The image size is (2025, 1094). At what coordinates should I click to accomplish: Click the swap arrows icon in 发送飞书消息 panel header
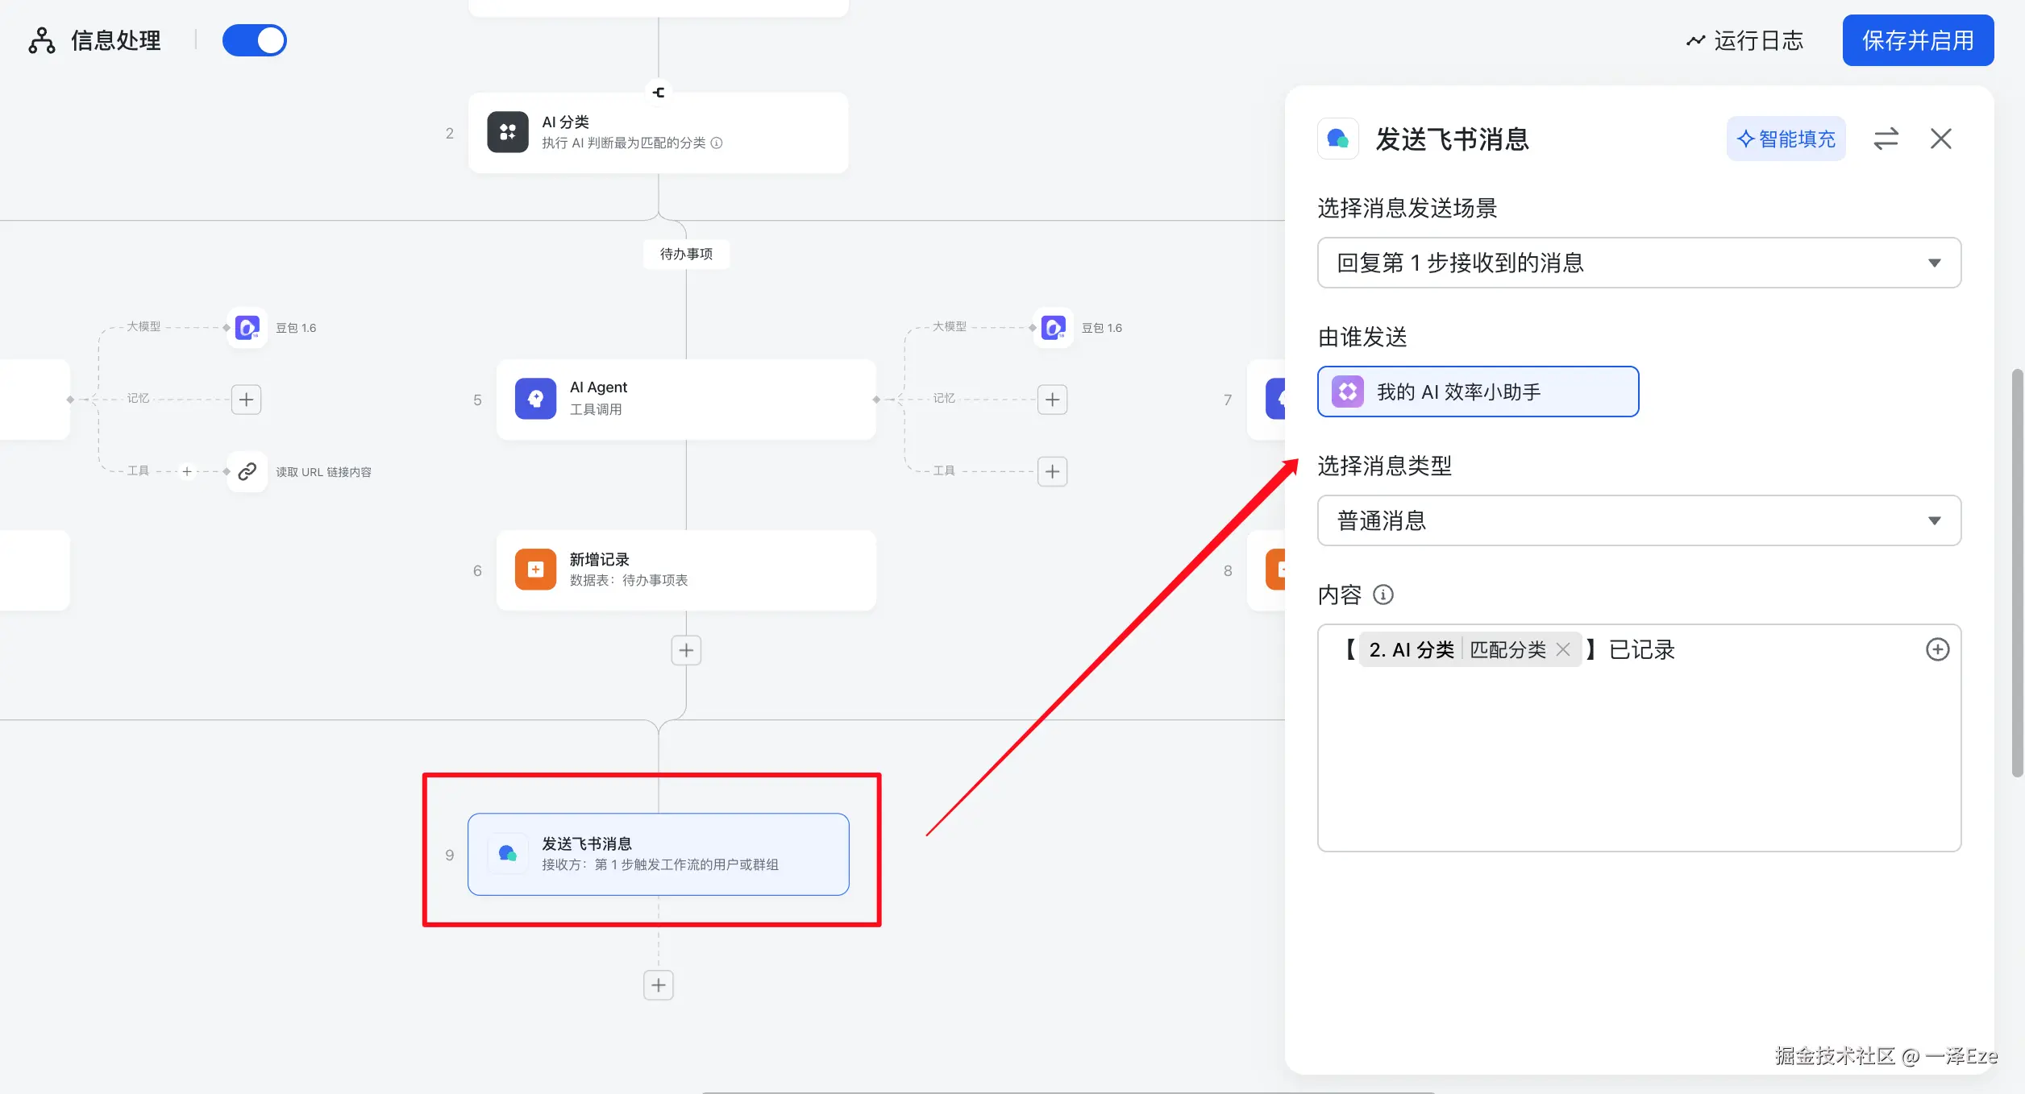coord(1886,139)
